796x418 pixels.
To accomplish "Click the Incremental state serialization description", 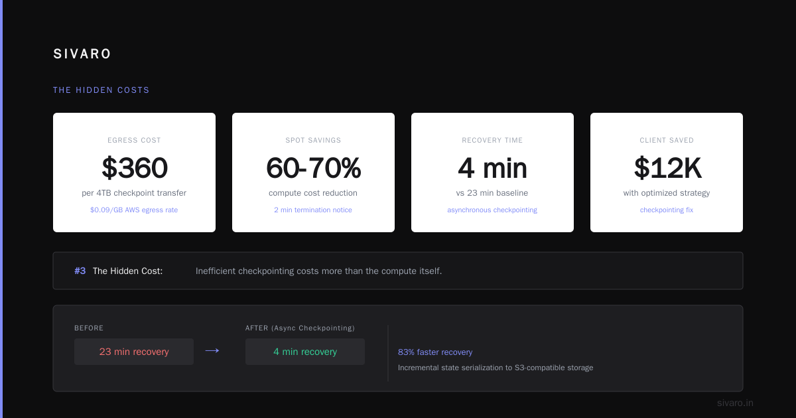I will (x=496, y=368).
